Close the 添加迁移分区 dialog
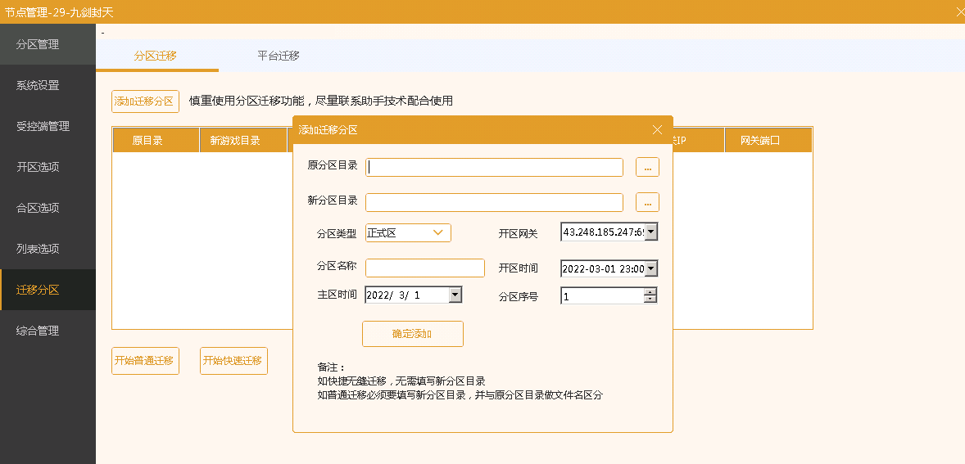The height and width of the screenshot is (464, 965). click(657, 129)
